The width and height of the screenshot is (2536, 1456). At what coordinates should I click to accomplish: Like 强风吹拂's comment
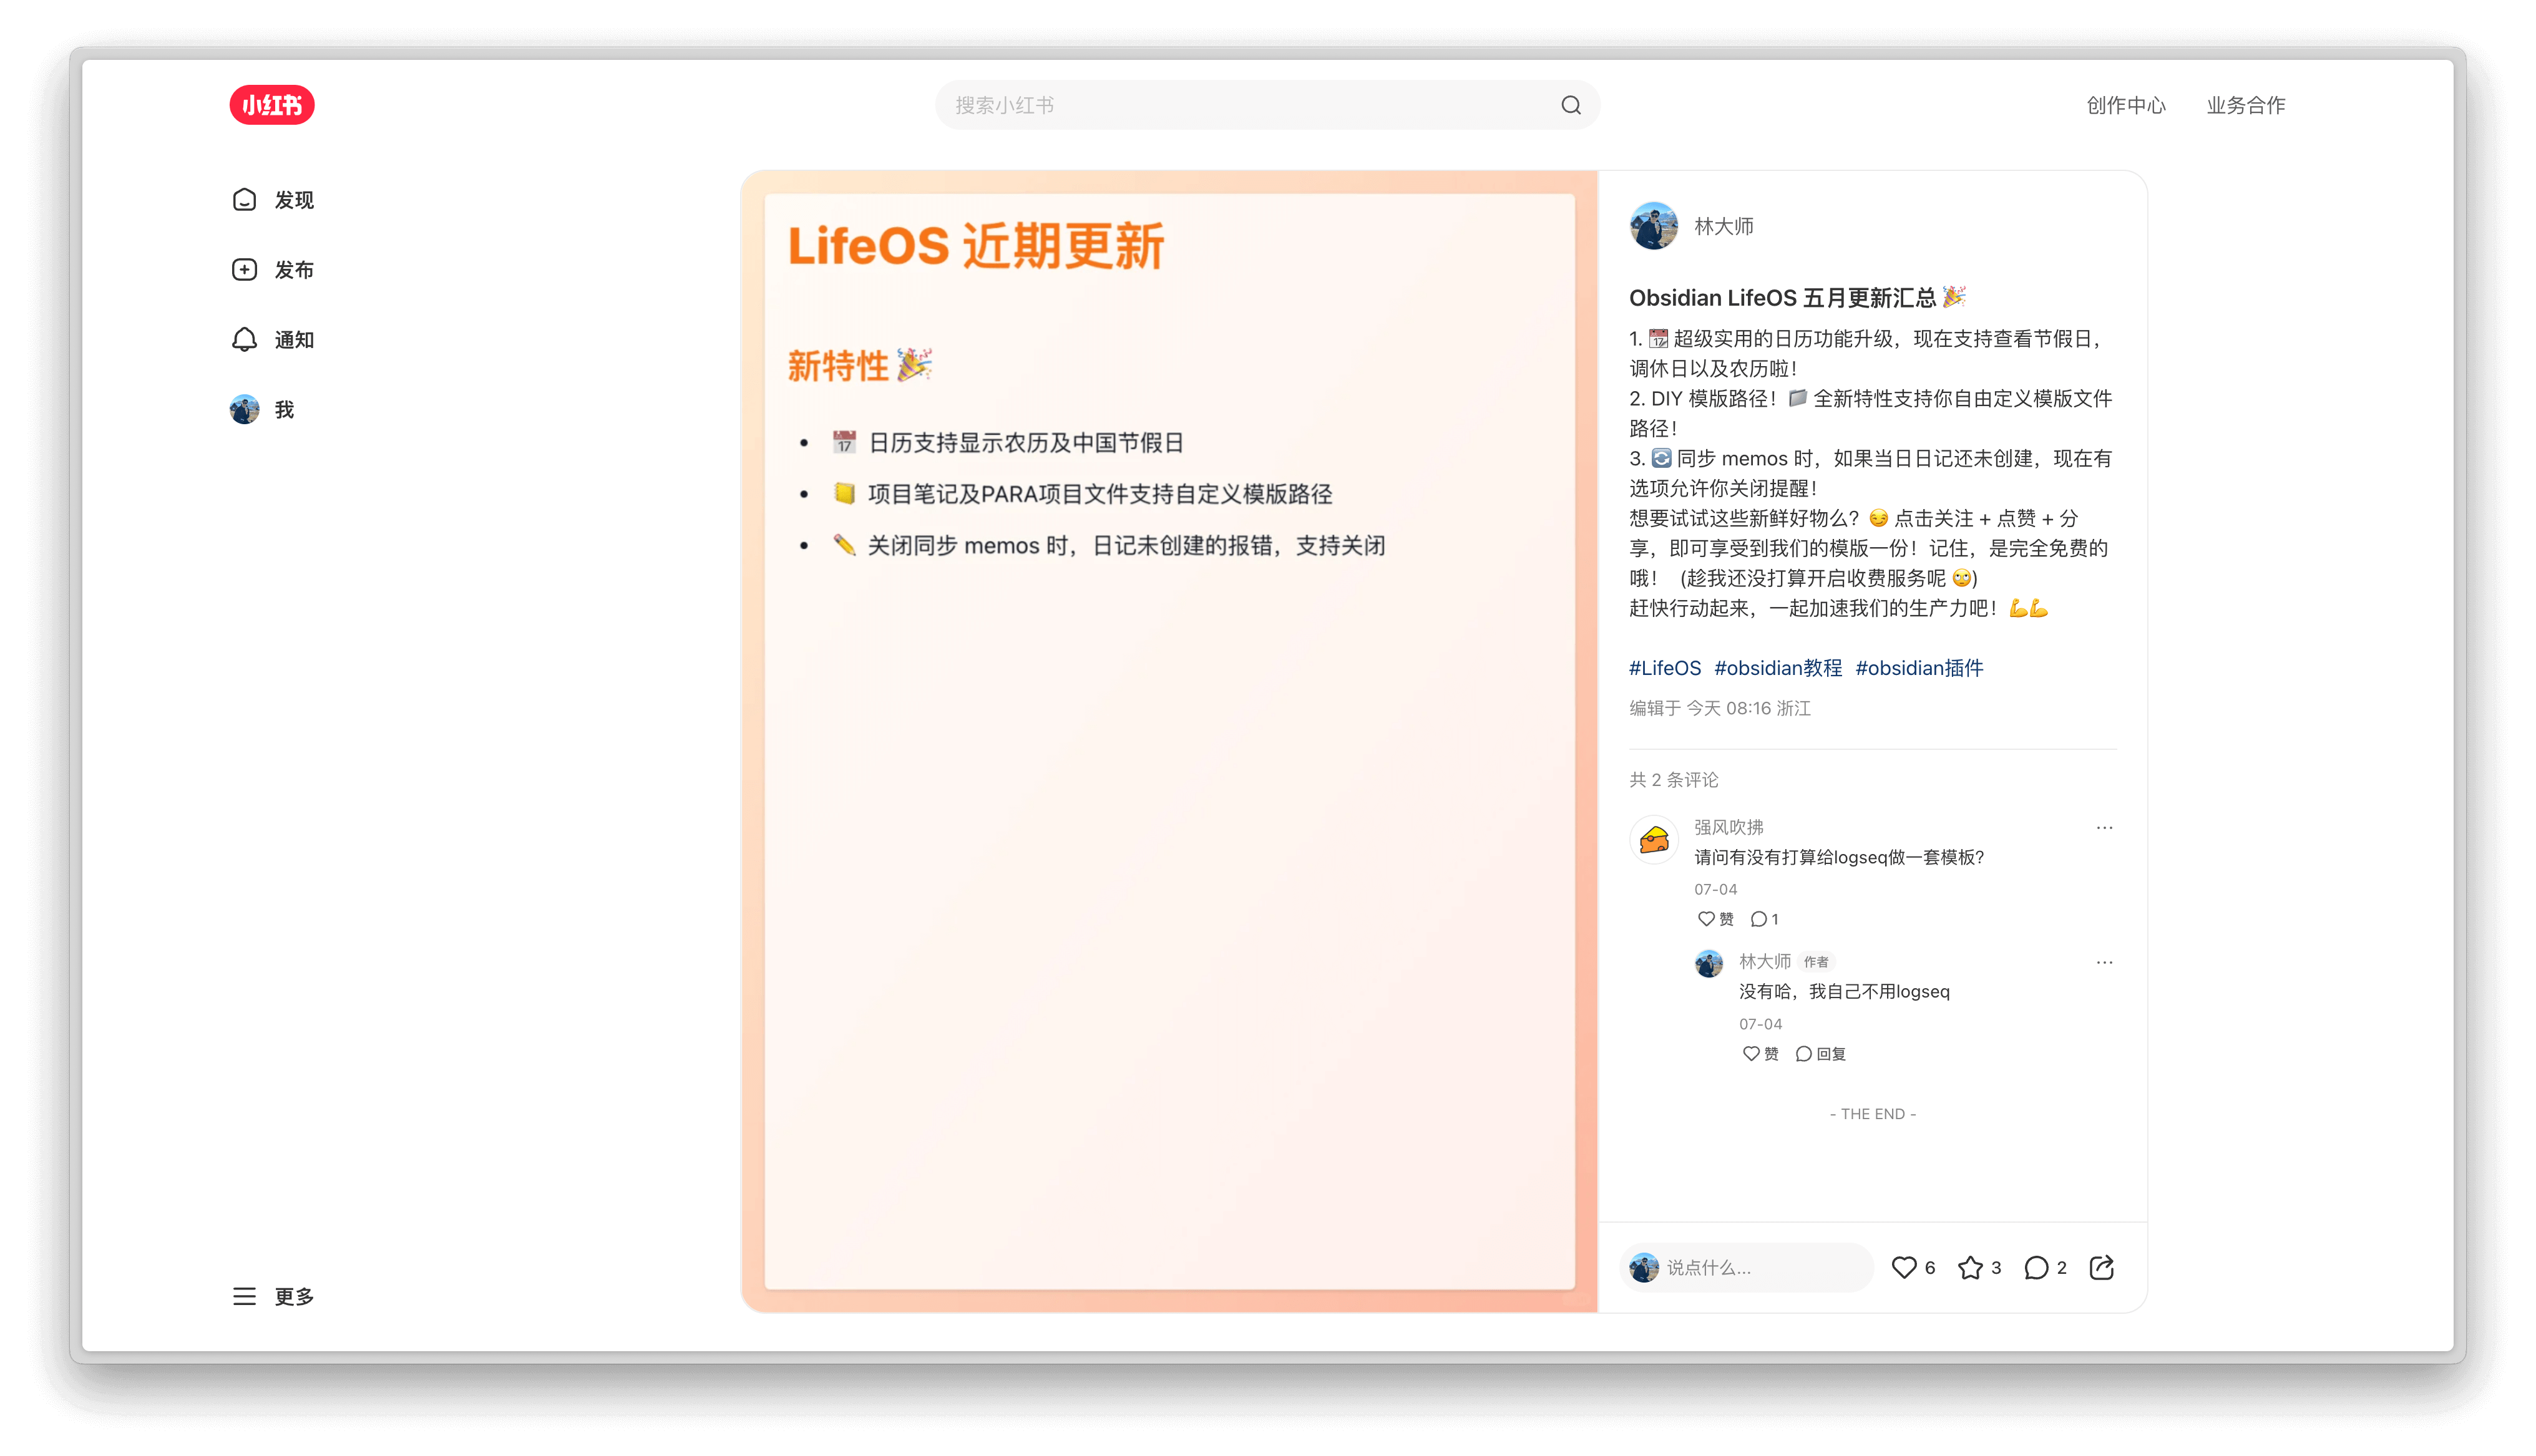coord(1715,919)
